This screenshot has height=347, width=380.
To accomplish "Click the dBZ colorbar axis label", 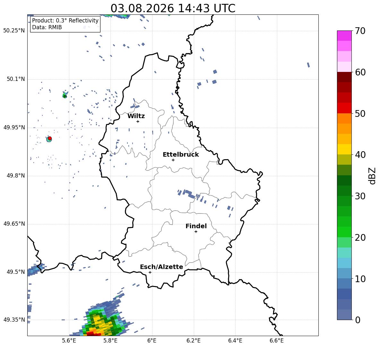I will 373,176.
